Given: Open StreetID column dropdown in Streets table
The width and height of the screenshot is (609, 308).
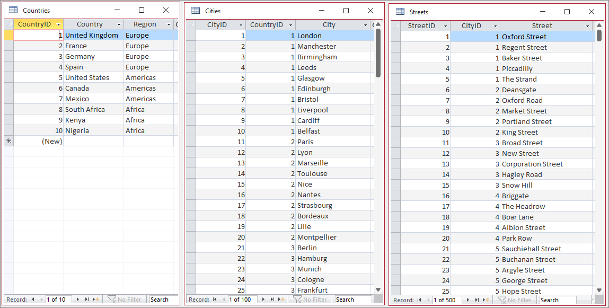Looking at the screenshot, I should click(445, 26).
